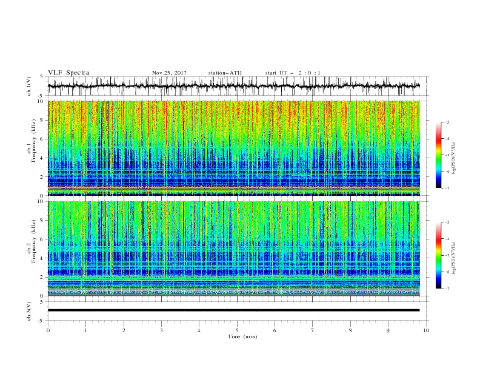The width and height of the screenshot is (480, 371).
Task: Click time axis tick label "8"
Action: tap(350, 330)
